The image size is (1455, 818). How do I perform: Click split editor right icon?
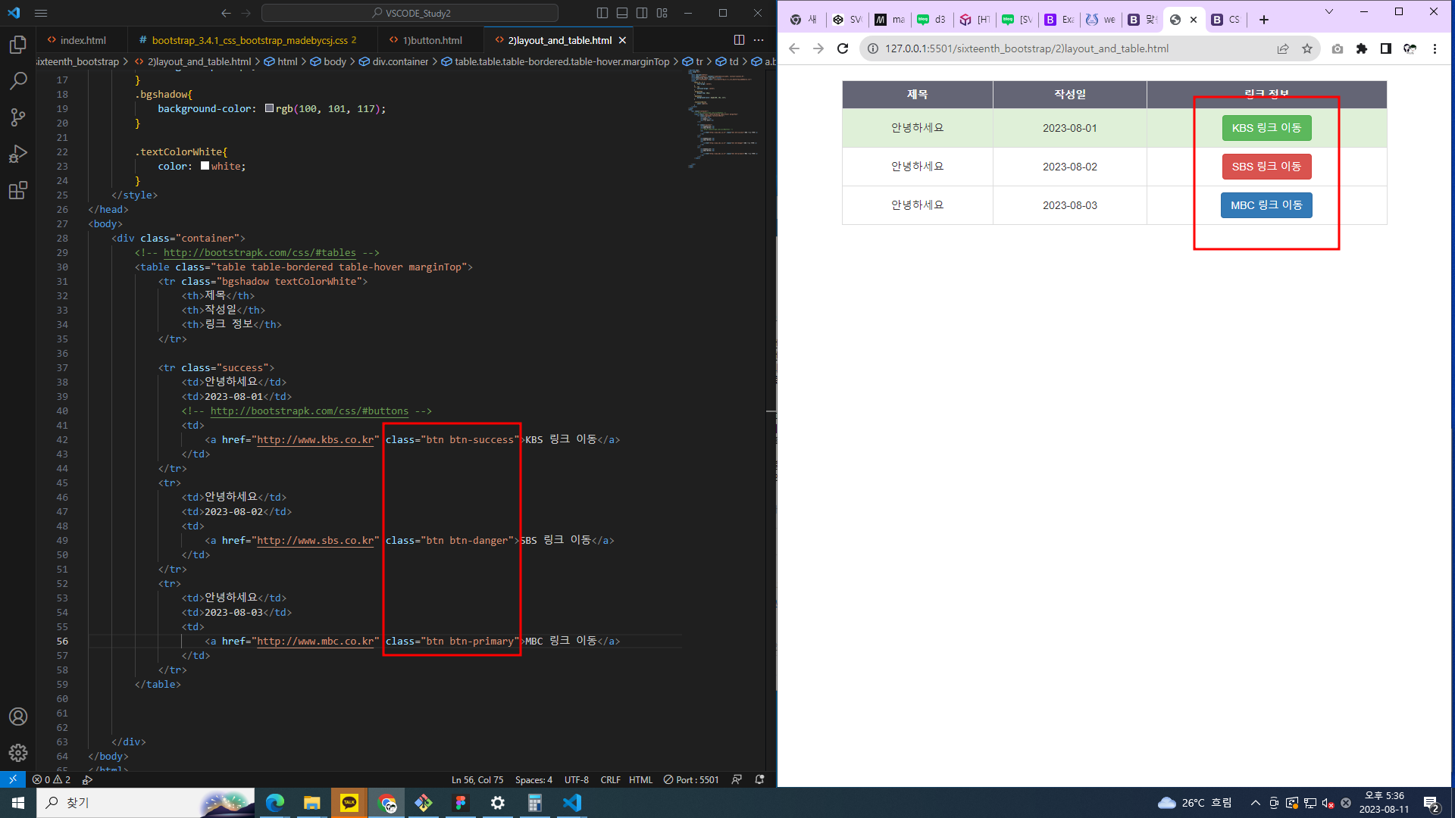(x=739, y=40)
